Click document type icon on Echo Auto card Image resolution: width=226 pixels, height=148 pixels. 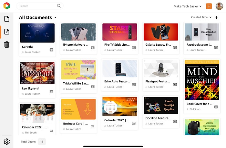point(134,85)
